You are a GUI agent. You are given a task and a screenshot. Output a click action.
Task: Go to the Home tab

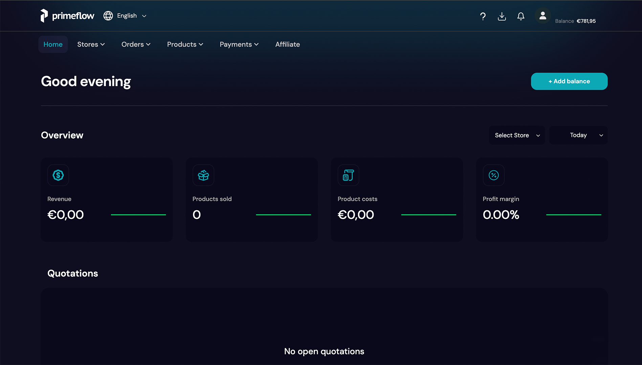click(x=53, y=44)
